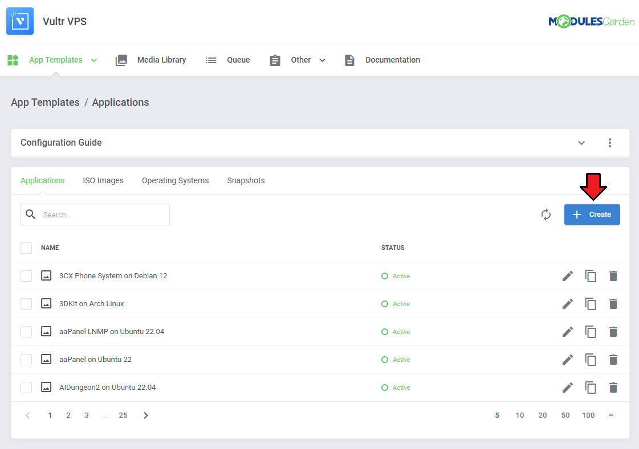Click the Queue list icon
The image size is (639, 449).
pyautogui.click(x=211, y=60)
